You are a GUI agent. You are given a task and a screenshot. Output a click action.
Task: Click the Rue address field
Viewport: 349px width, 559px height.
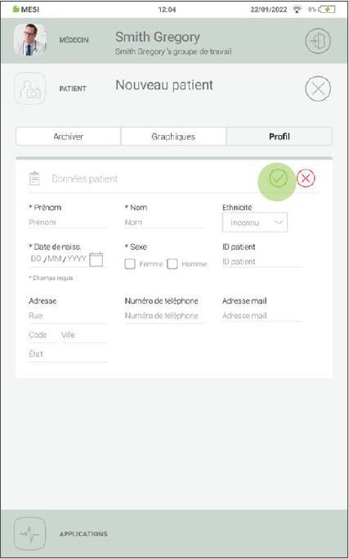[x=68, y=316]
